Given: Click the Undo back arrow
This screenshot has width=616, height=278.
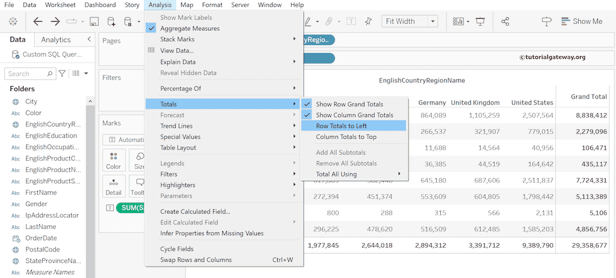Looking at the screenshot, I should click(38, 22).
